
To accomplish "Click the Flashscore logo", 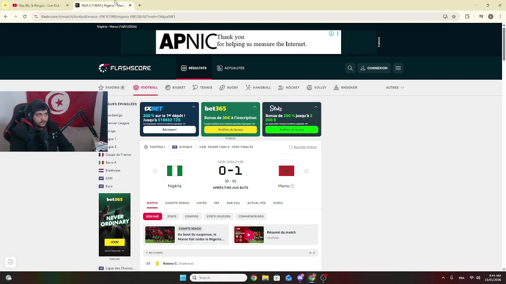I will pos(125,68).
